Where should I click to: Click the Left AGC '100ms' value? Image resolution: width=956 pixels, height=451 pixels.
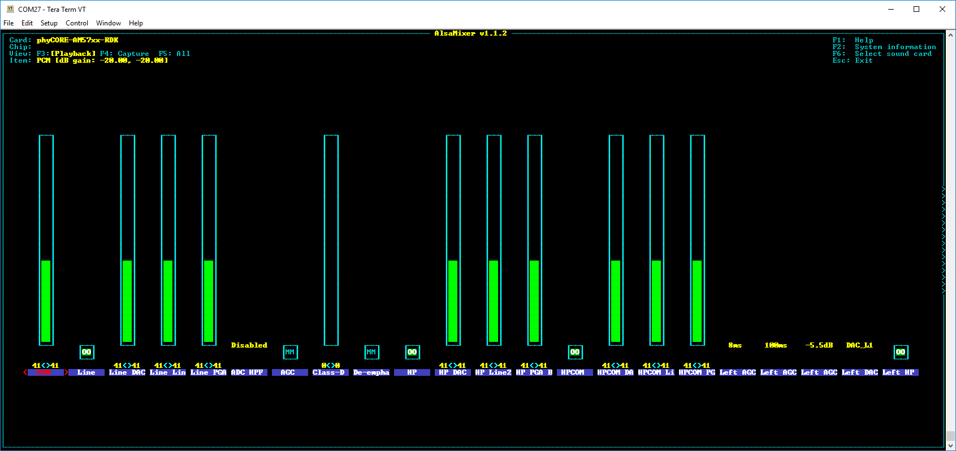pos(776,345)
